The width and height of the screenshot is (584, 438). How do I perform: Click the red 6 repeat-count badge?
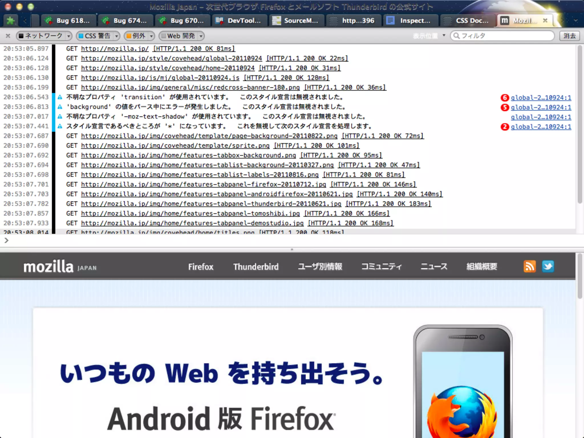pyautogui.click(x=505, y=98)
